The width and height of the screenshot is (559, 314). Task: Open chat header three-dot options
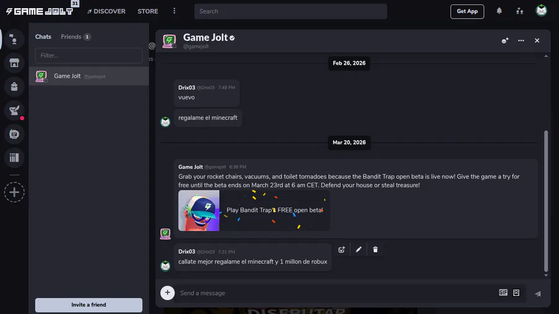point(521,40)
